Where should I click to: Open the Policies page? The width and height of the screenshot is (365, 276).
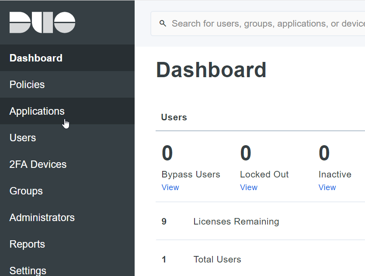[x=27, y=85]
